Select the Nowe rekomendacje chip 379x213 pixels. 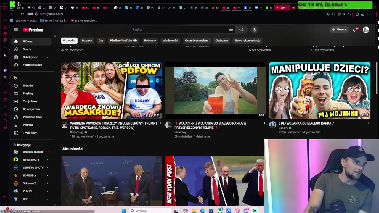click(248, 41)
